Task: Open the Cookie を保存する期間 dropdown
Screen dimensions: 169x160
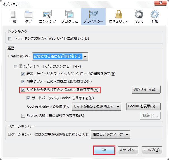Action: [96, 106]
